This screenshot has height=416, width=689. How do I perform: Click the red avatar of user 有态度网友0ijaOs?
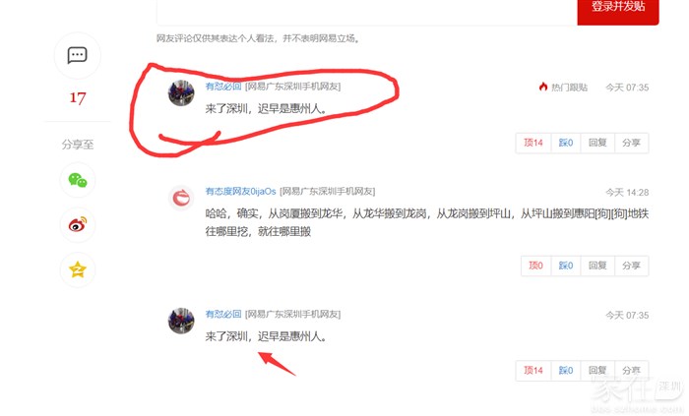(181, 198)
